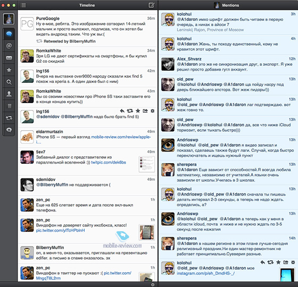
Task: Select RomkaWhite iPhone 5S tweet text
Action: tap(93, 99)
